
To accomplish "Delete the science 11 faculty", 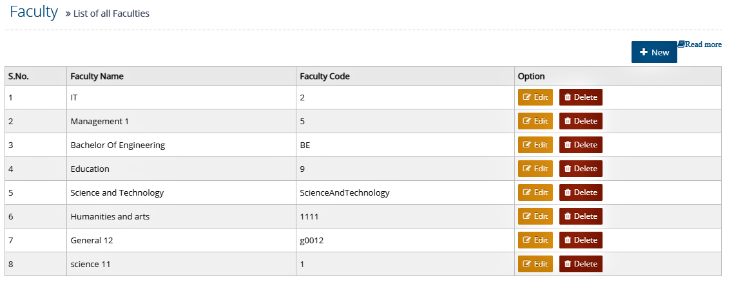I will [581, 264].
